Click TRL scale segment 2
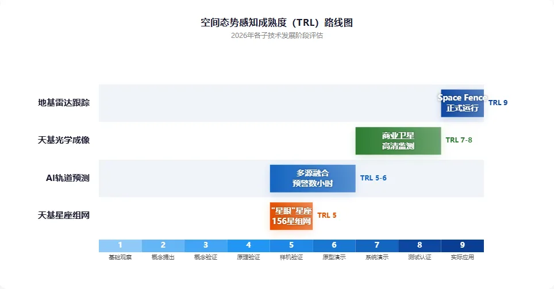Screen dimensions: 554x289 (163, 245)
